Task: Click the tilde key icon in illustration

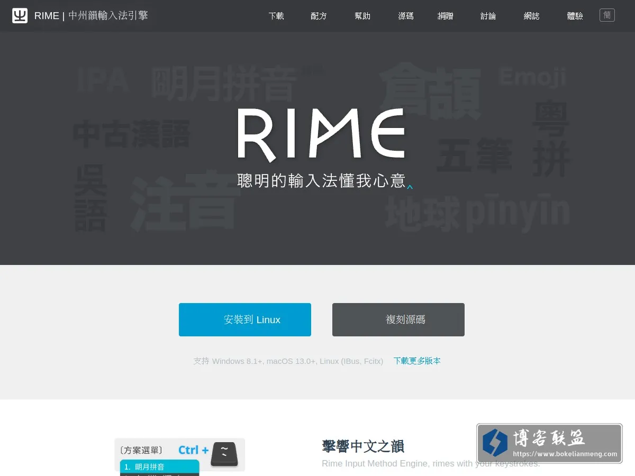Action: click(x=224, y=454)
